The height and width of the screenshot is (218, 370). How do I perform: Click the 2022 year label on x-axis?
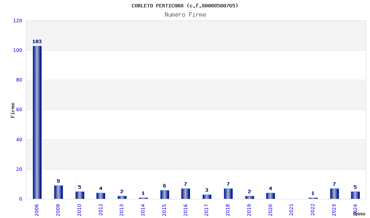pyautogui.click(x=313, y=209)
